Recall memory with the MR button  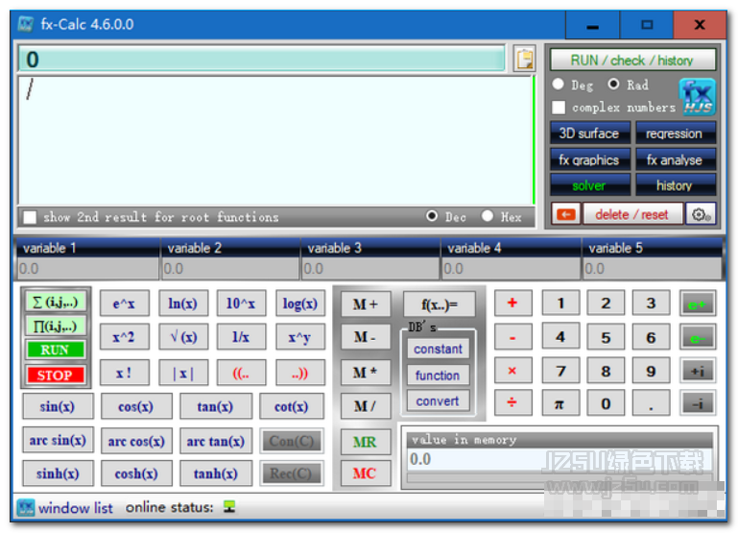[366, 442]
